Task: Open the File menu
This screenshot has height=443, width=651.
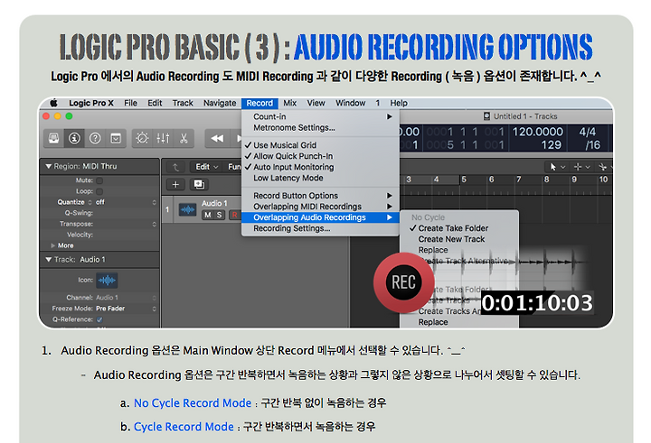Action: 130,103
